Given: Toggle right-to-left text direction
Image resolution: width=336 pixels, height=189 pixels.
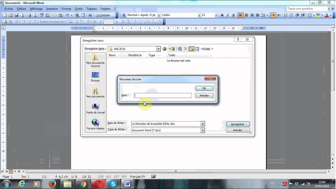Looking at the screenshot, I should click(x=279, y=15).
